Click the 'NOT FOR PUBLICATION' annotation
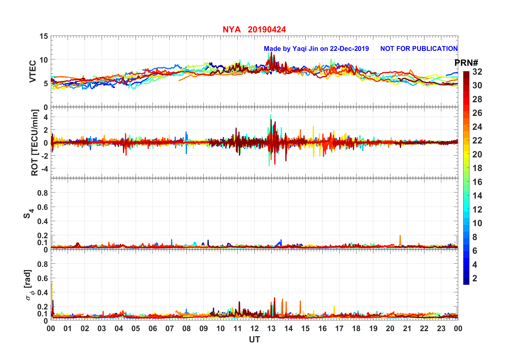Screen dimensions: 509x356 [419, 49]
